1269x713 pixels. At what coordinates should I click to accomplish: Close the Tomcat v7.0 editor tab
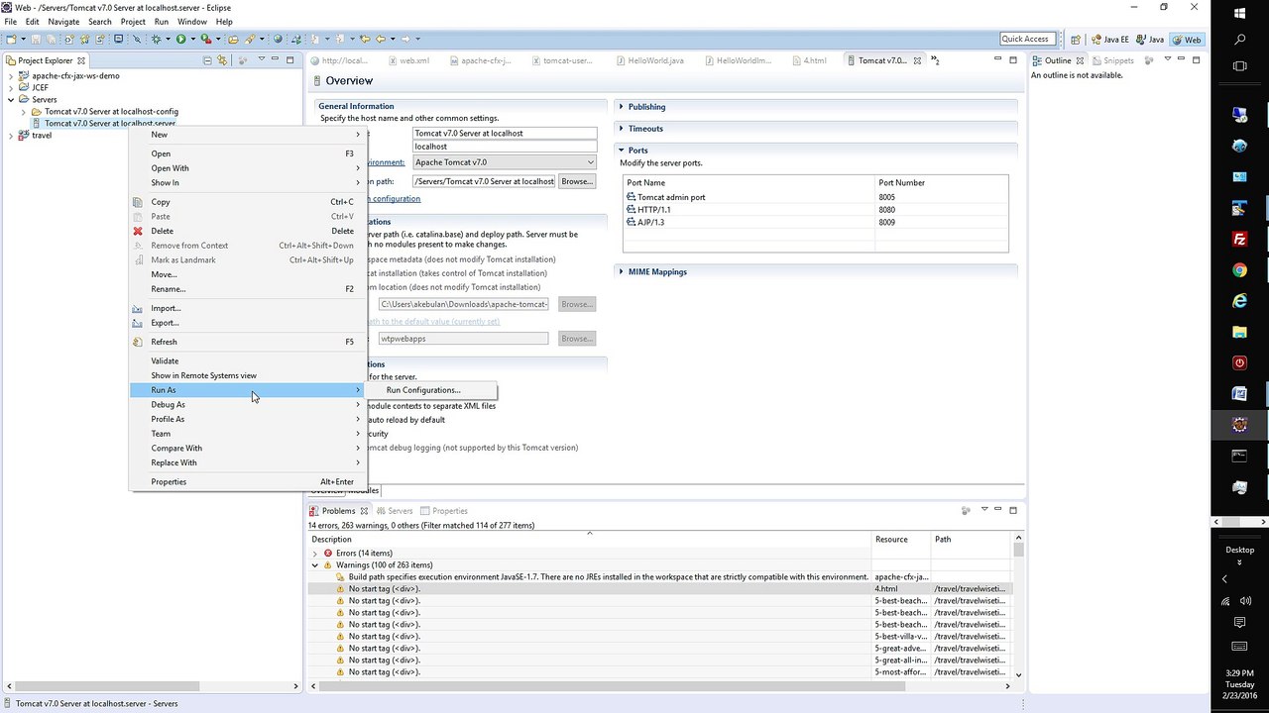point(917,60)
